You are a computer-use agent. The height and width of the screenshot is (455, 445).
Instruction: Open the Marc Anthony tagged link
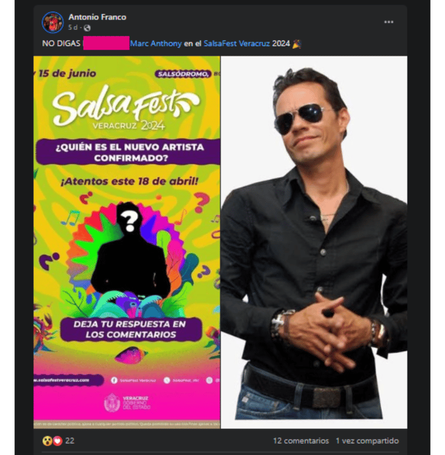coord(156,43)
